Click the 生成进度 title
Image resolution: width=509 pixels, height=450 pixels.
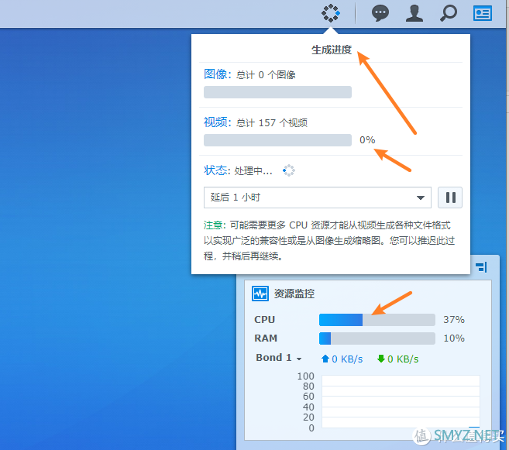pyautogui.click(x=332, y=50)
